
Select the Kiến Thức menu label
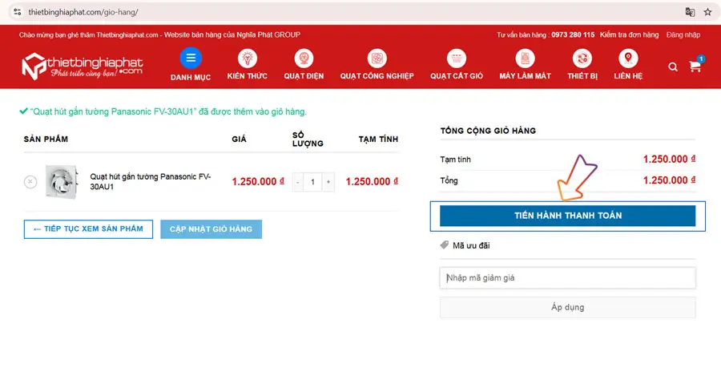click(x=248, y=76)
